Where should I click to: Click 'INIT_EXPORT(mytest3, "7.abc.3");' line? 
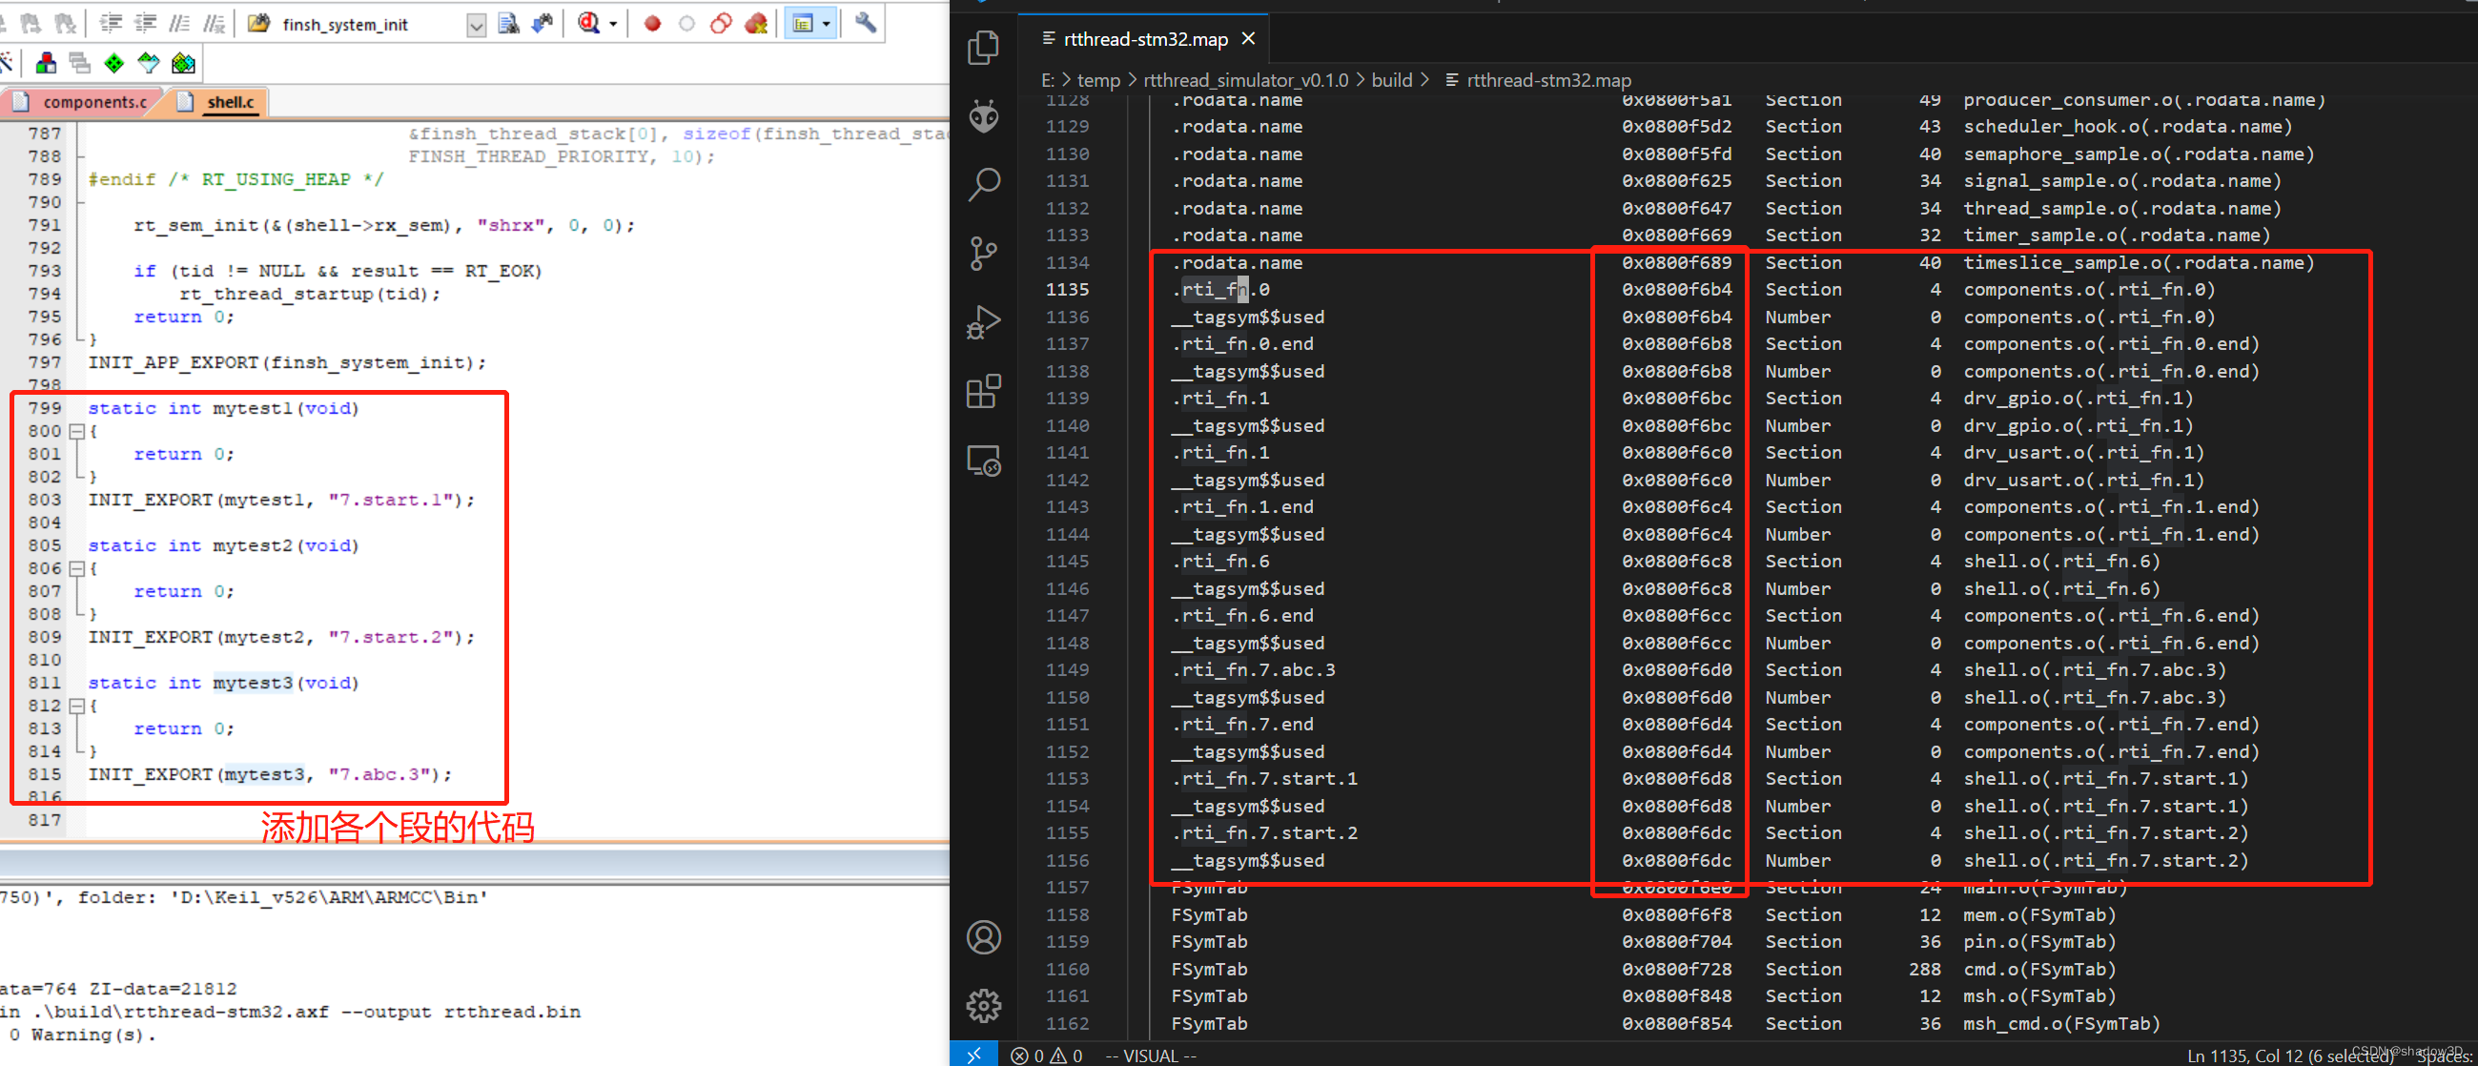click(271, 774)
